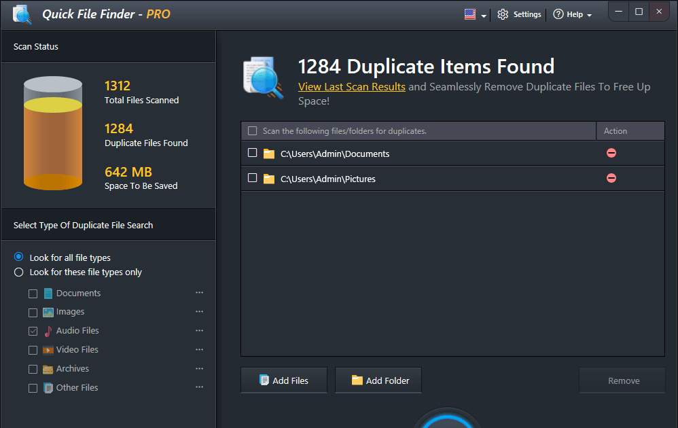The width and height of the screenshot is (678, 428).
Task: Click the Archives folder icon
Action: tap(48, 369)
